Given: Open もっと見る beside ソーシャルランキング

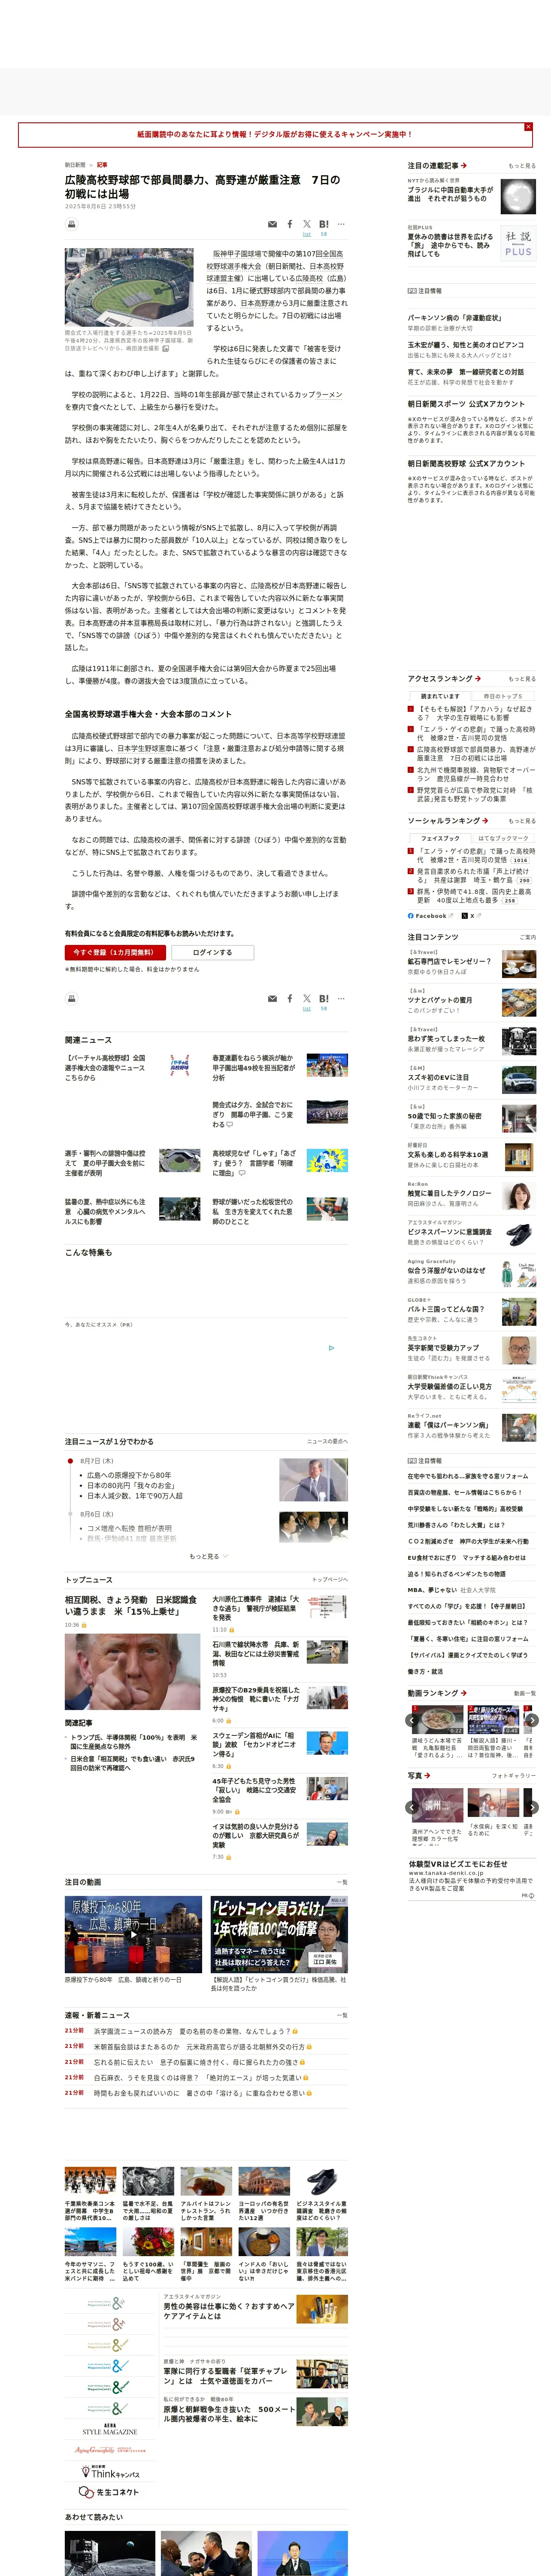Looking at the screenshot, I should click(x=521, y=821).
